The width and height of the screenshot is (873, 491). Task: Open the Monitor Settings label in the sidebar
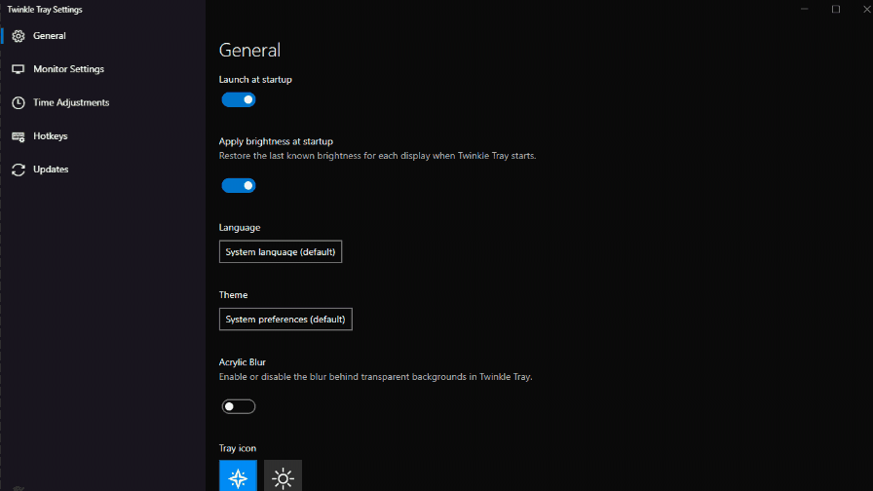pos(68,69)
